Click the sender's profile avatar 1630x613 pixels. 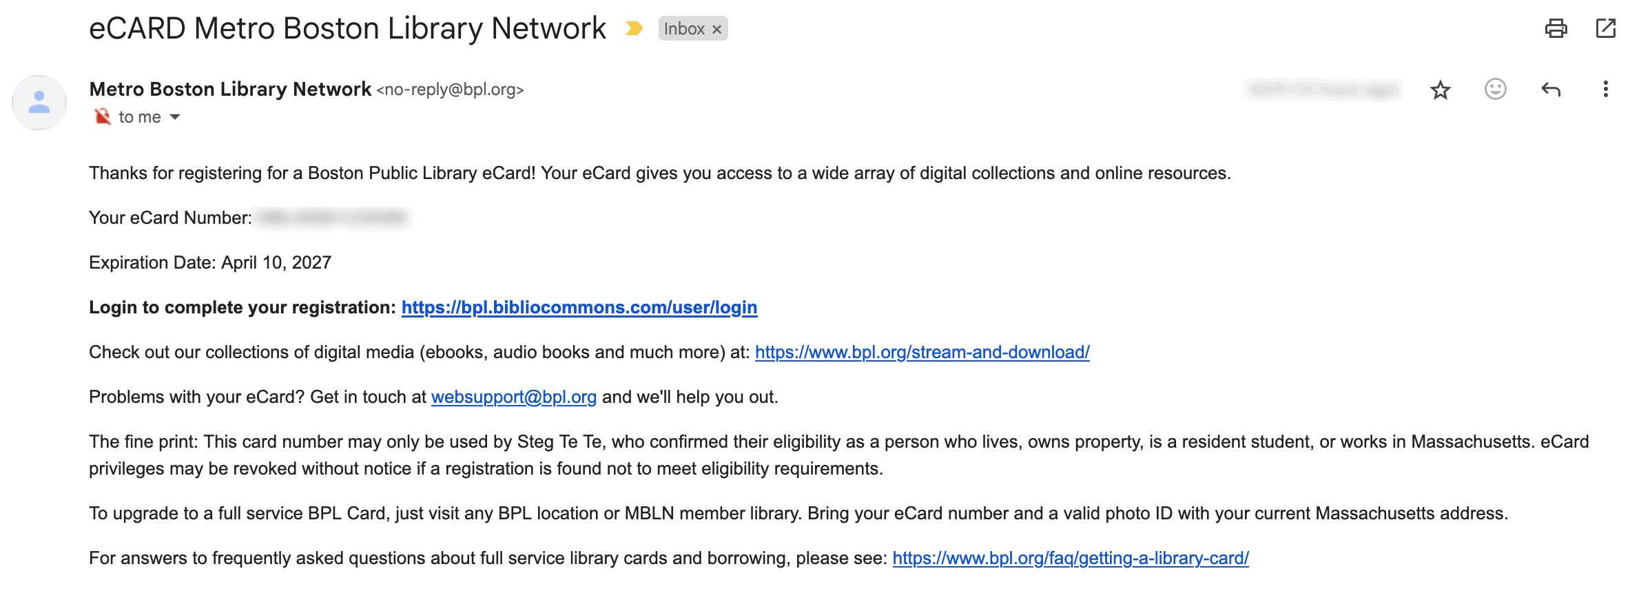coord(39,103)
